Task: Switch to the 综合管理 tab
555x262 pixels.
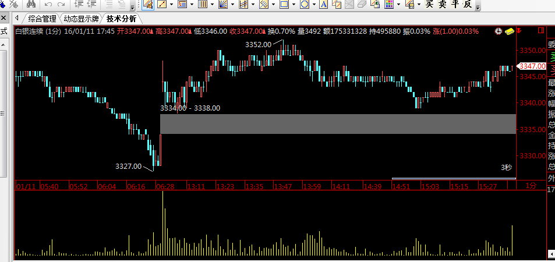Action: [43, 19]
